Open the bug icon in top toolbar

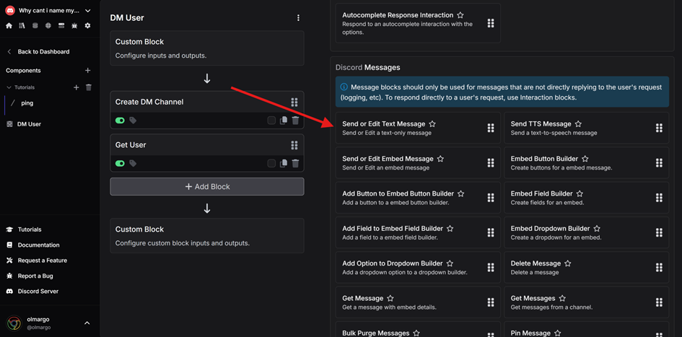[74, 26]
